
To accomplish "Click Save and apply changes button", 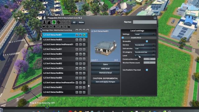I will pyautogui.click(x=105, y=82).
